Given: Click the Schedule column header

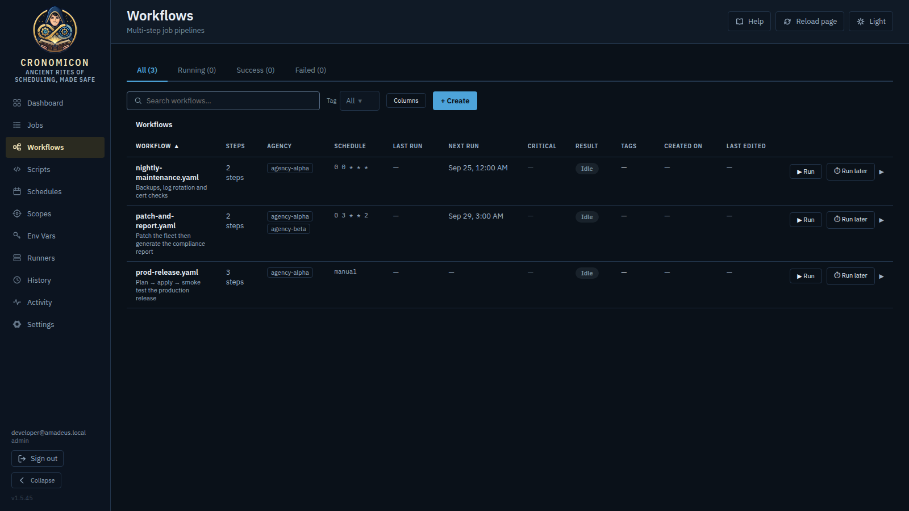Looking at the screenshot, I should click(350, 146).
